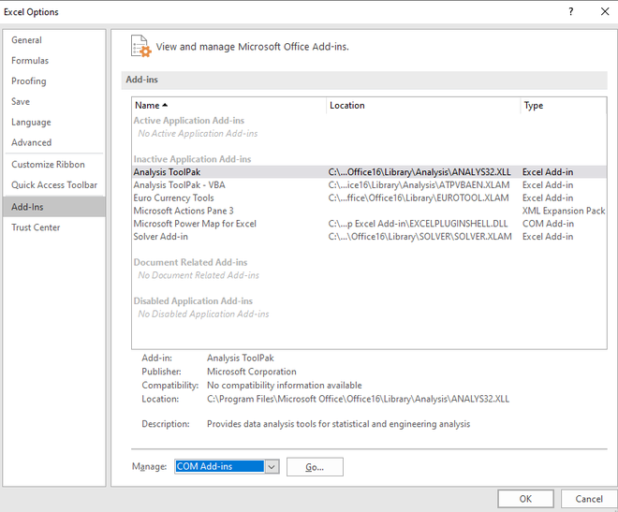Click the Cancel button
Viewport: 618px width, 512px height.
pyautogui.click(x=589, y=499)
